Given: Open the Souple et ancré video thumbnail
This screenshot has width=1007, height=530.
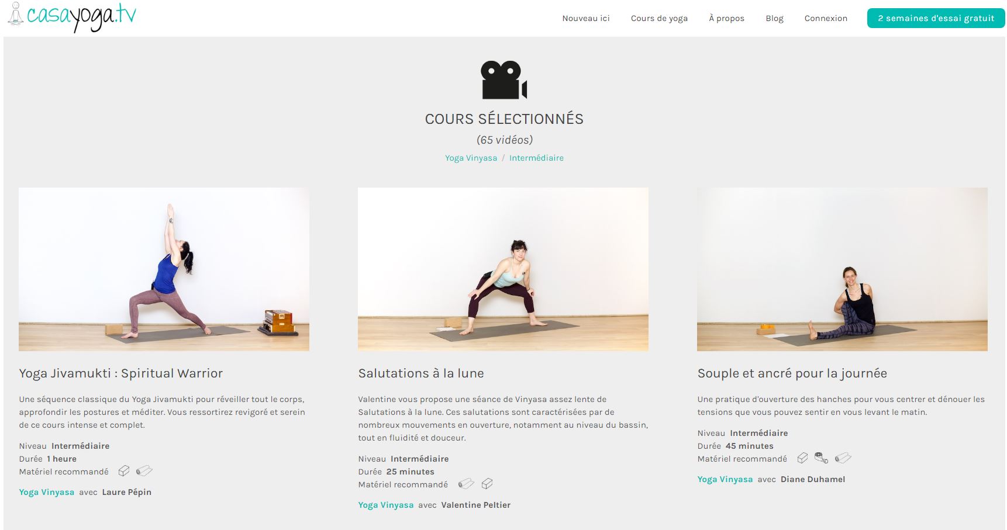Looking at the screenshot, I should [842, 269].
